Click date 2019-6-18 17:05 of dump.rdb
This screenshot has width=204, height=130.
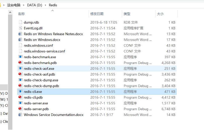[x=104, y=22]
